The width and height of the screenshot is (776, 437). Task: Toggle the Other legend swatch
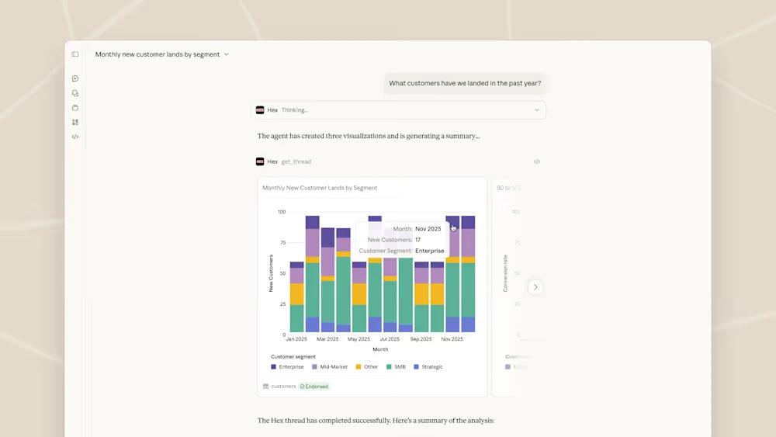click(x=359, y=366)
